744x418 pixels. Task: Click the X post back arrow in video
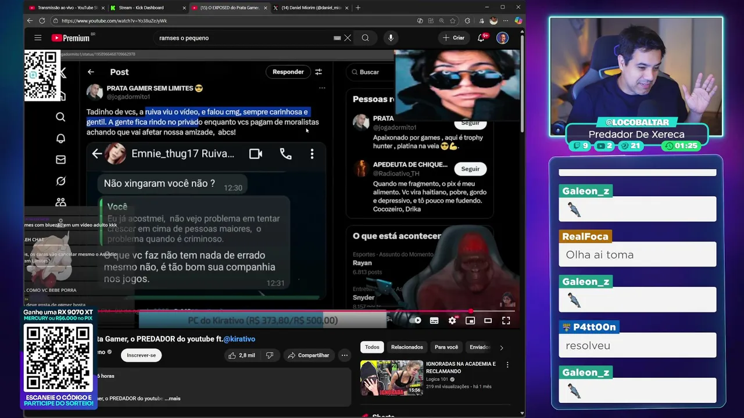[91, 72]
